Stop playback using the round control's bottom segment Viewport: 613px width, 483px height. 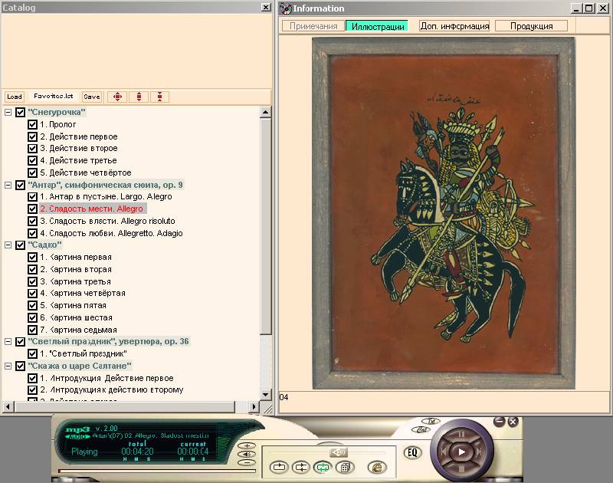462,469
